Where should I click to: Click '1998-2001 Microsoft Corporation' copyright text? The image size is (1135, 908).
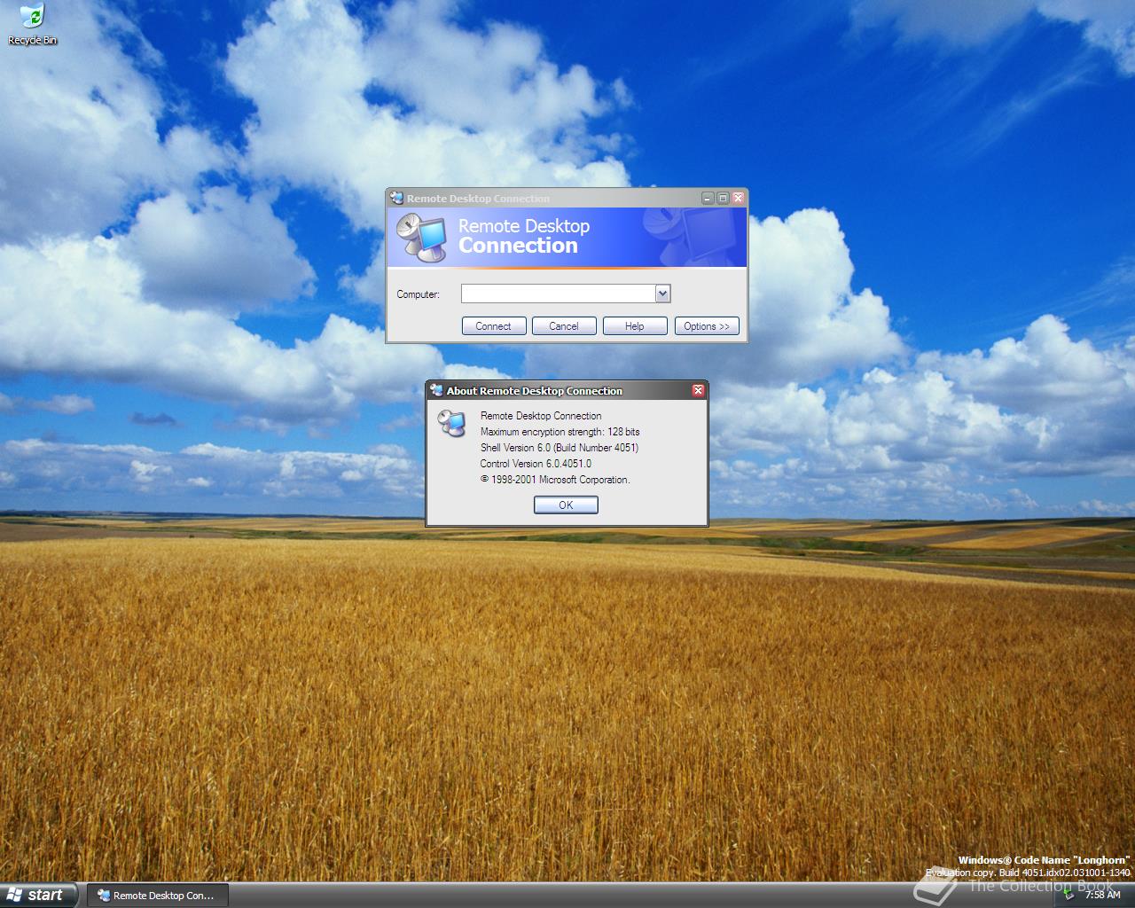[555, 480]
